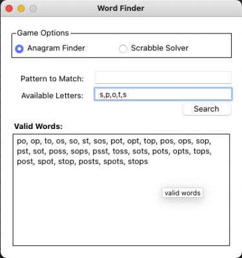Click the first result "po"
The height and width of the screenshot is (258, 242).
21,141
